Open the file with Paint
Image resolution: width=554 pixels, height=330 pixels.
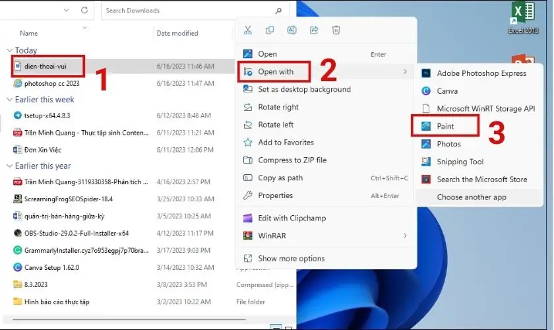point(479,126)
